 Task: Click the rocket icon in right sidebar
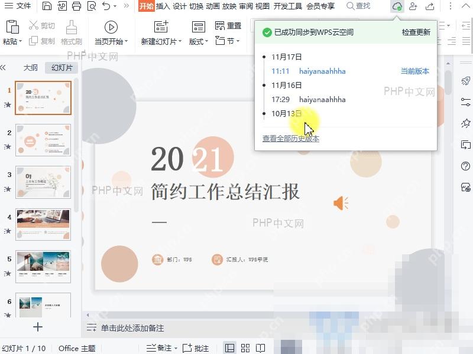[x=466, y=81]
